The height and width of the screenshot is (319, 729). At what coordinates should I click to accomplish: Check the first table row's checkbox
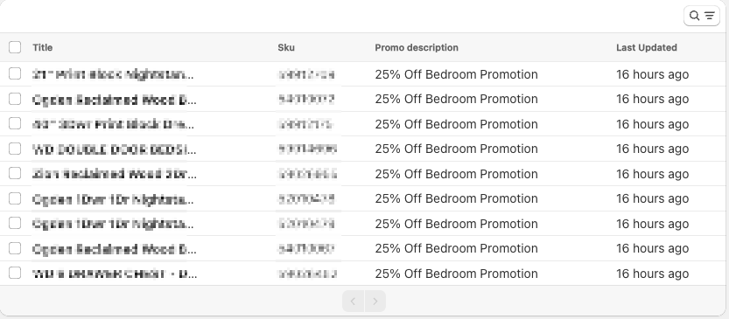click(x=15, y=73)
